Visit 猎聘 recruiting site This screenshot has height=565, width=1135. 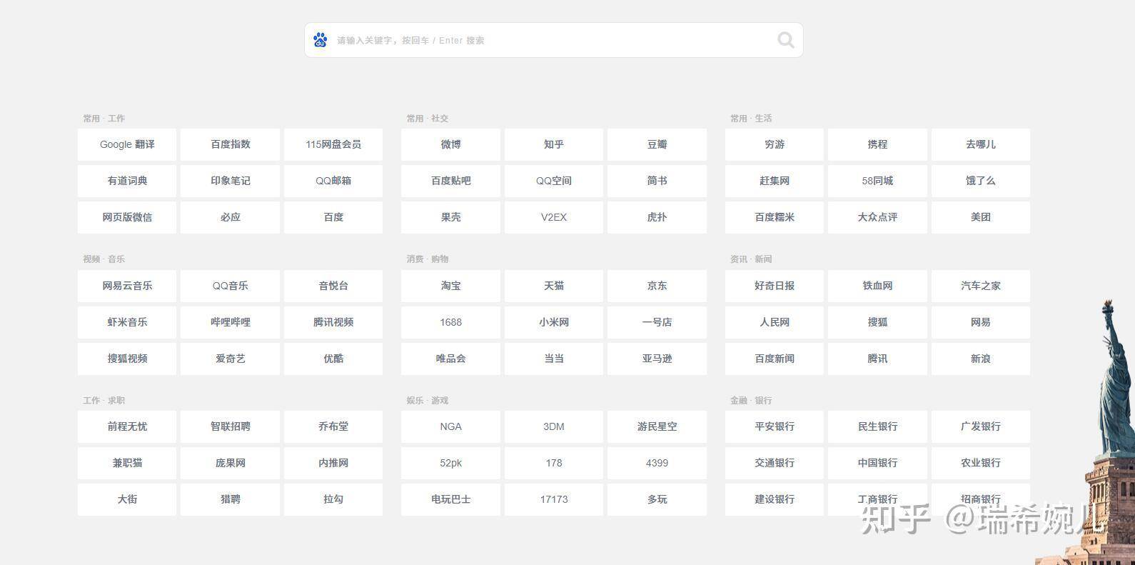(230, 499)
